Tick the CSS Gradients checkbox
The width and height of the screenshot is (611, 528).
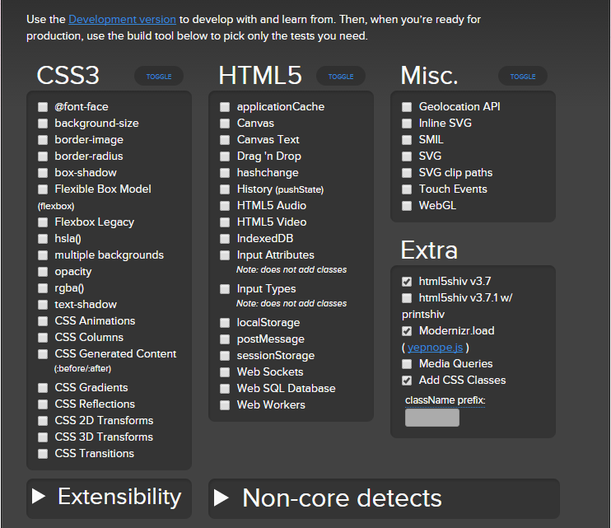(x=43, y=388)
